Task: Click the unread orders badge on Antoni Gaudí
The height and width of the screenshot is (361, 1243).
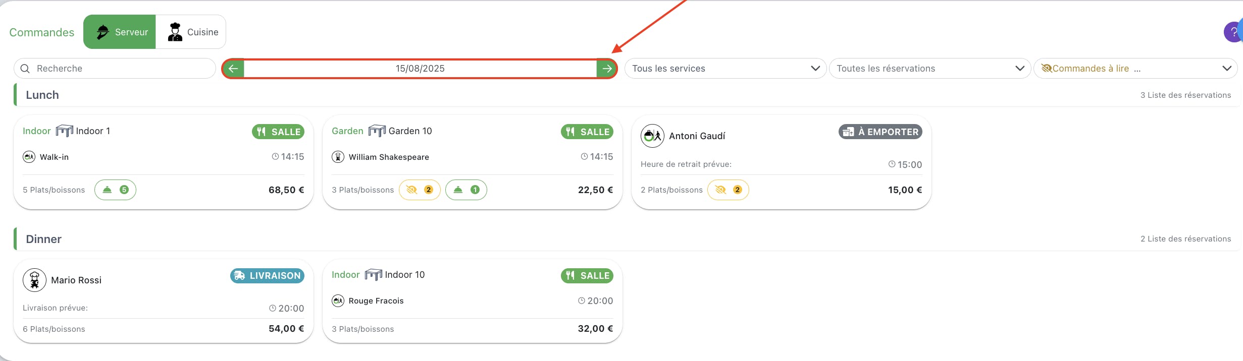Action: [x=728, y=190]
